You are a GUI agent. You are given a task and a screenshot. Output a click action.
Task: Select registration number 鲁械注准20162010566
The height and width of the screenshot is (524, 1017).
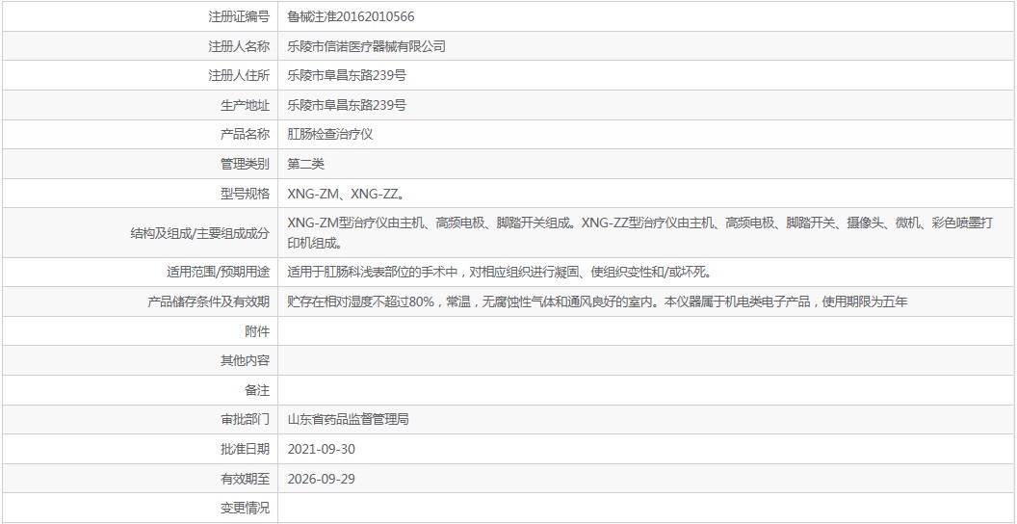(x=351, y=17)
